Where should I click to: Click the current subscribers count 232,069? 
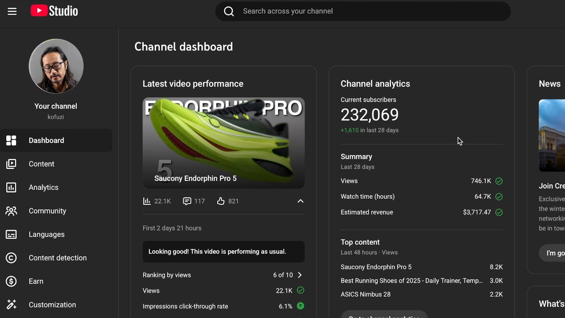(x=369, y=115)
